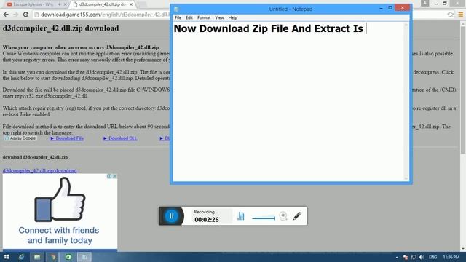This screenshot has height=262, width=466.
Task: Click the d3dcompiler_42.dll.zip download heading
Action: coord(60,28)
